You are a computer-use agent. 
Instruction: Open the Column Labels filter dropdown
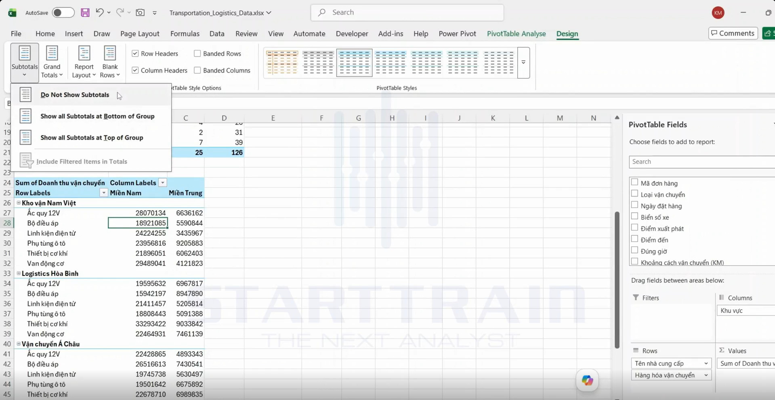coord(162,183)
